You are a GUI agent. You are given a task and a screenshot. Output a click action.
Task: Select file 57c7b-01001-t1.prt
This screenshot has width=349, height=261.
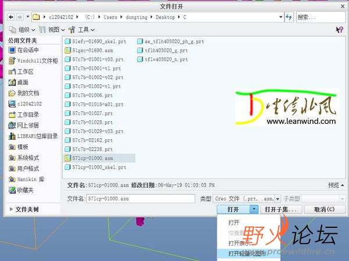92,69
